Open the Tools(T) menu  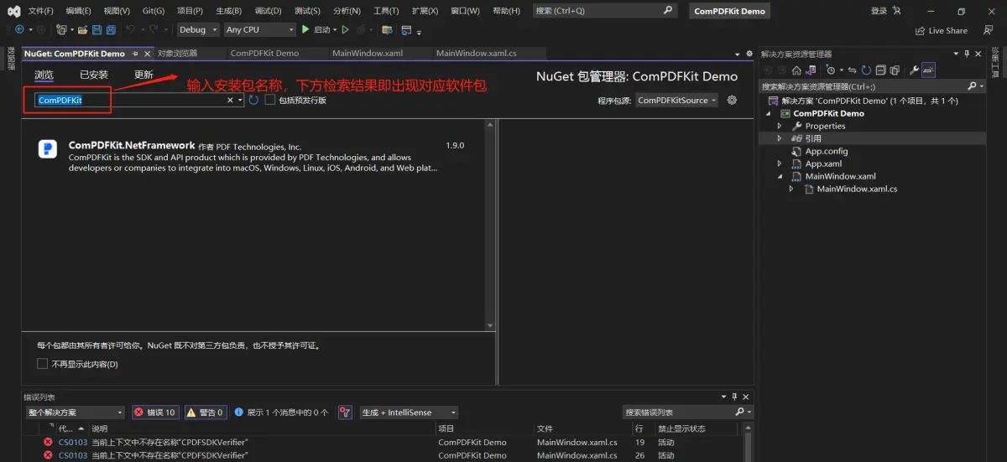point(386,11)
